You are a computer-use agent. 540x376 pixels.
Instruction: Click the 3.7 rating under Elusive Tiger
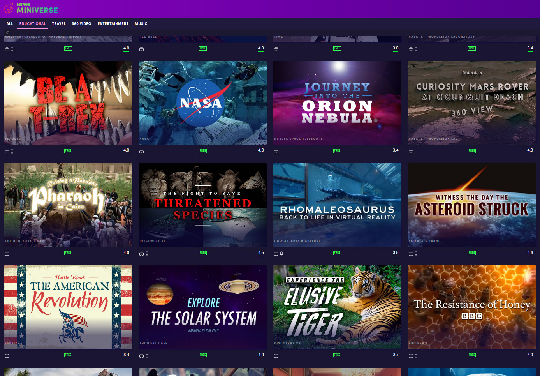coord(396,355)
